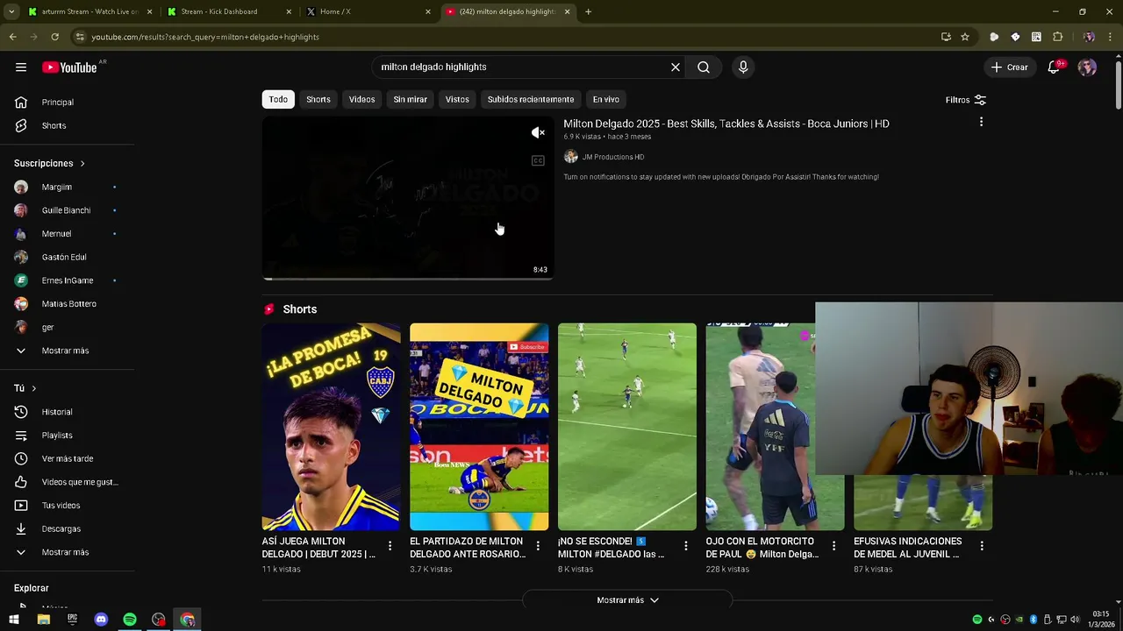Select the Shorts filter chip

pos(318,99)
